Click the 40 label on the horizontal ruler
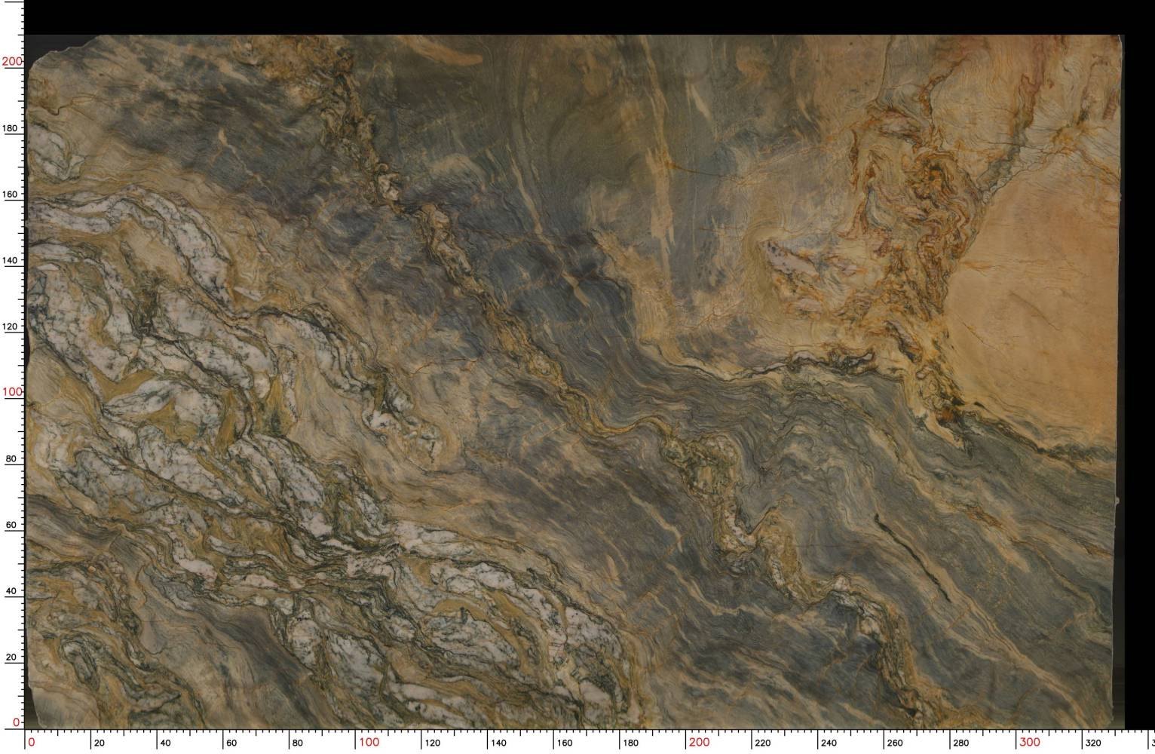1155x754 pixels. coord(165,743)
